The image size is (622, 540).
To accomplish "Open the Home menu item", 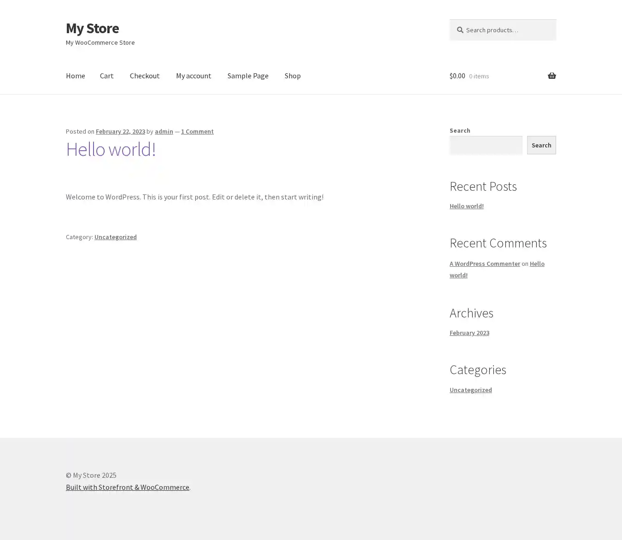I will [x=75, y=76].
